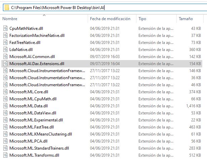Click the FastTreeNative.dll file icon
207x159 pixels.
coord(5,42)
